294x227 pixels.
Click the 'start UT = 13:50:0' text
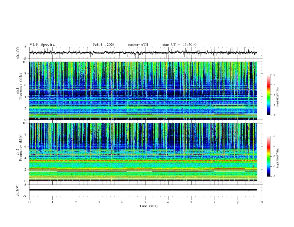tap(179, 45)
